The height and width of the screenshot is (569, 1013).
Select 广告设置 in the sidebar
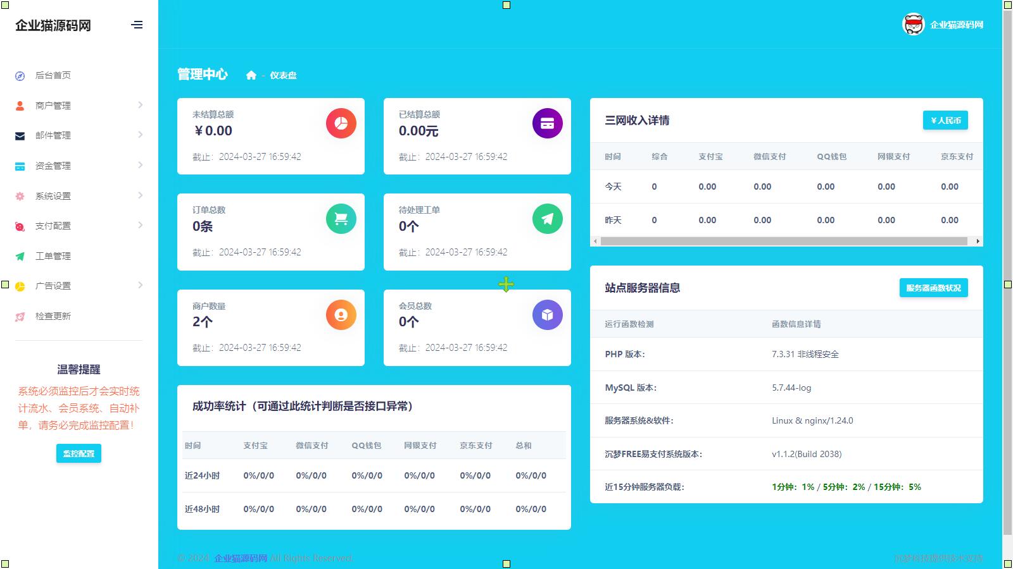(x=53, y=286)
